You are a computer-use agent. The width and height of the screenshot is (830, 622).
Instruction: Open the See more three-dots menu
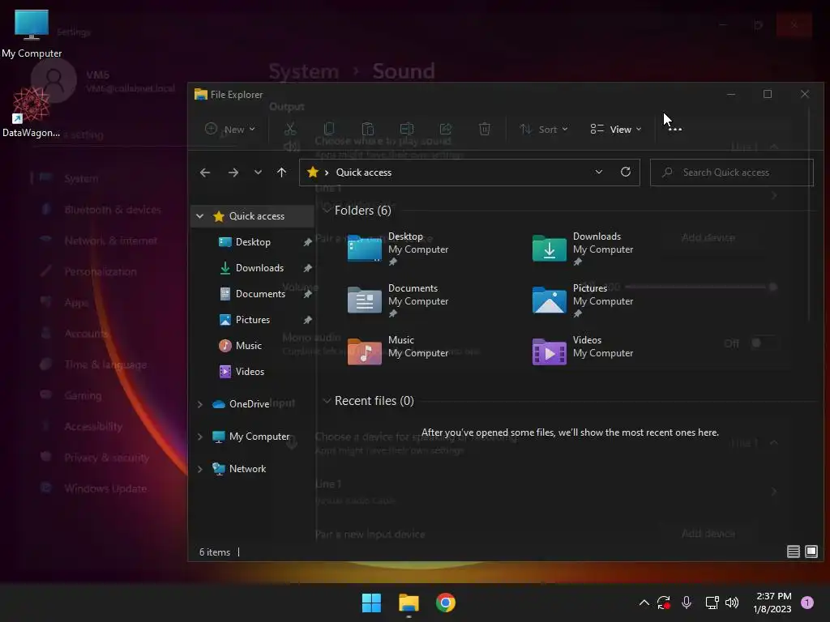click(x=675, y=129)
